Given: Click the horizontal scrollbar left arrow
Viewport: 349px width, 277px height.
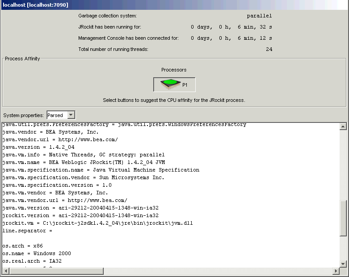Looking at the screenshot, I should 6,271.
